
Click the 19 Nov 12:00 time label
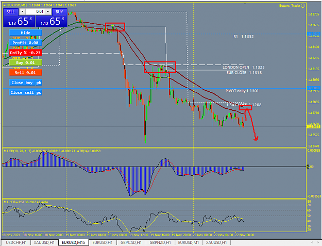[x=139, y=235]
